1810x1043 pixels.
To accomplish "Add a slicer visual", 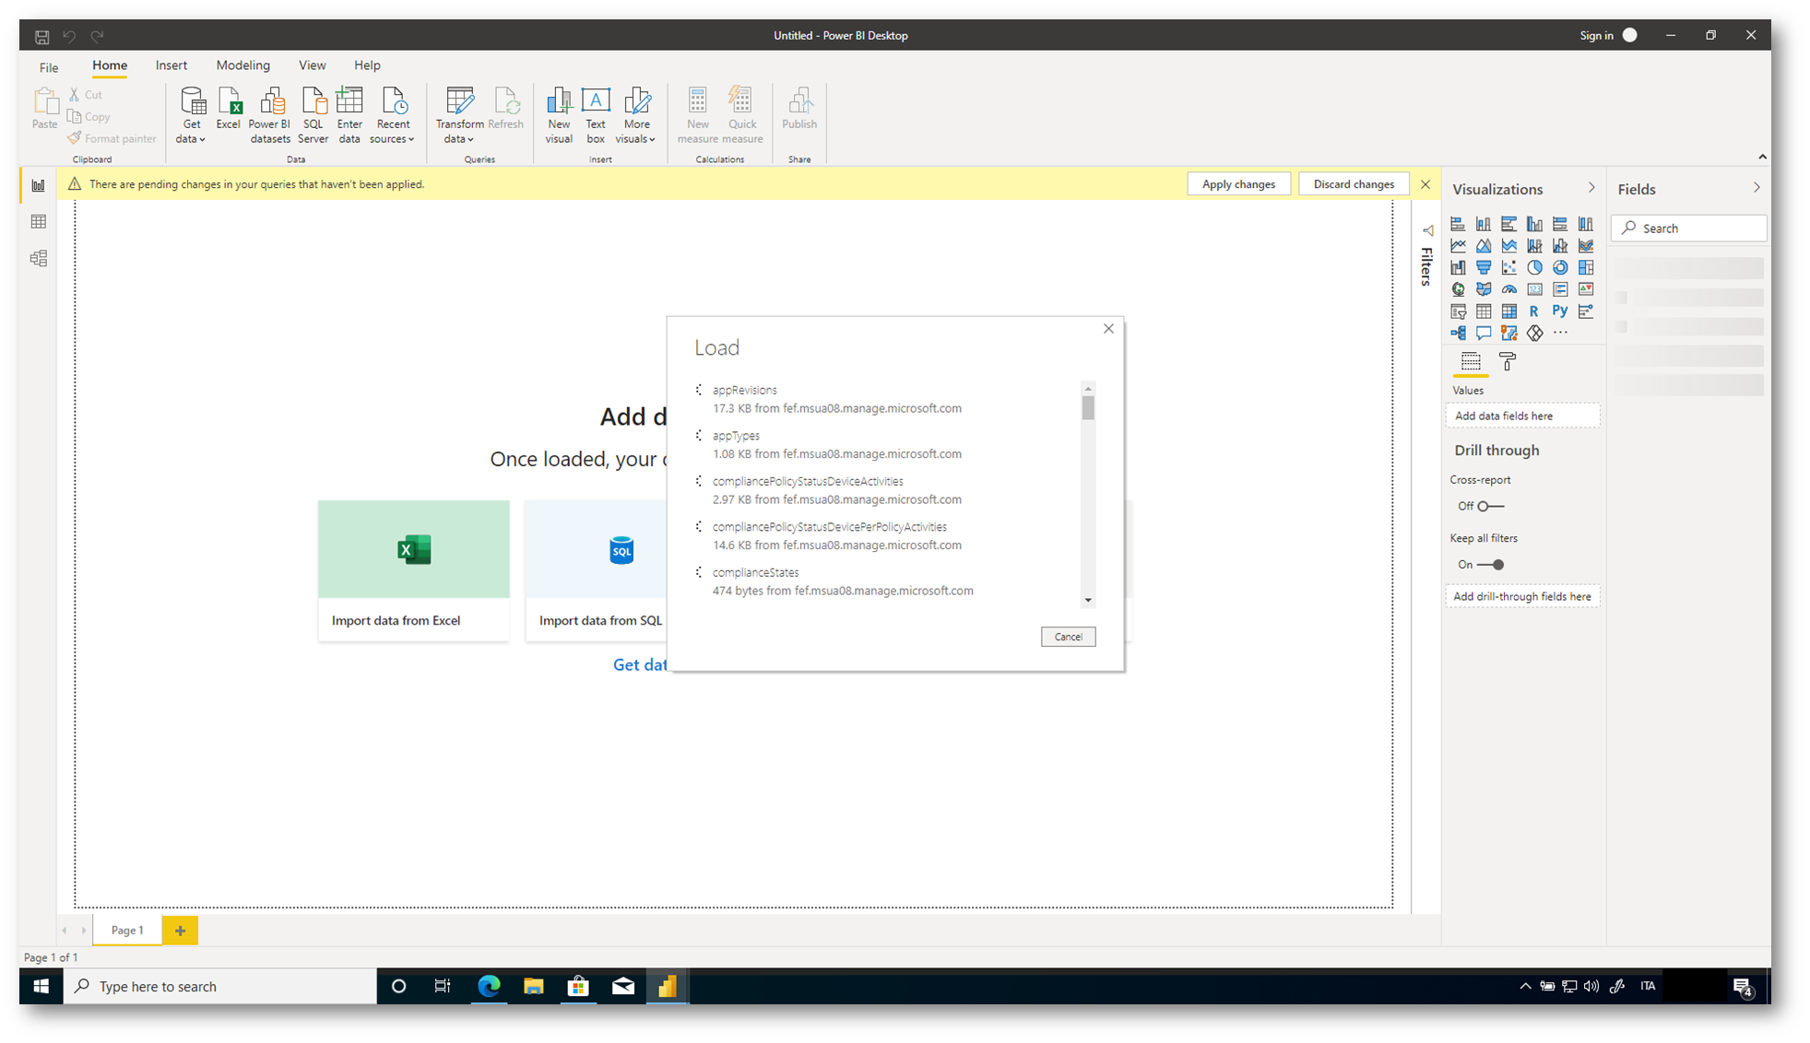I will coord(1458,311).
